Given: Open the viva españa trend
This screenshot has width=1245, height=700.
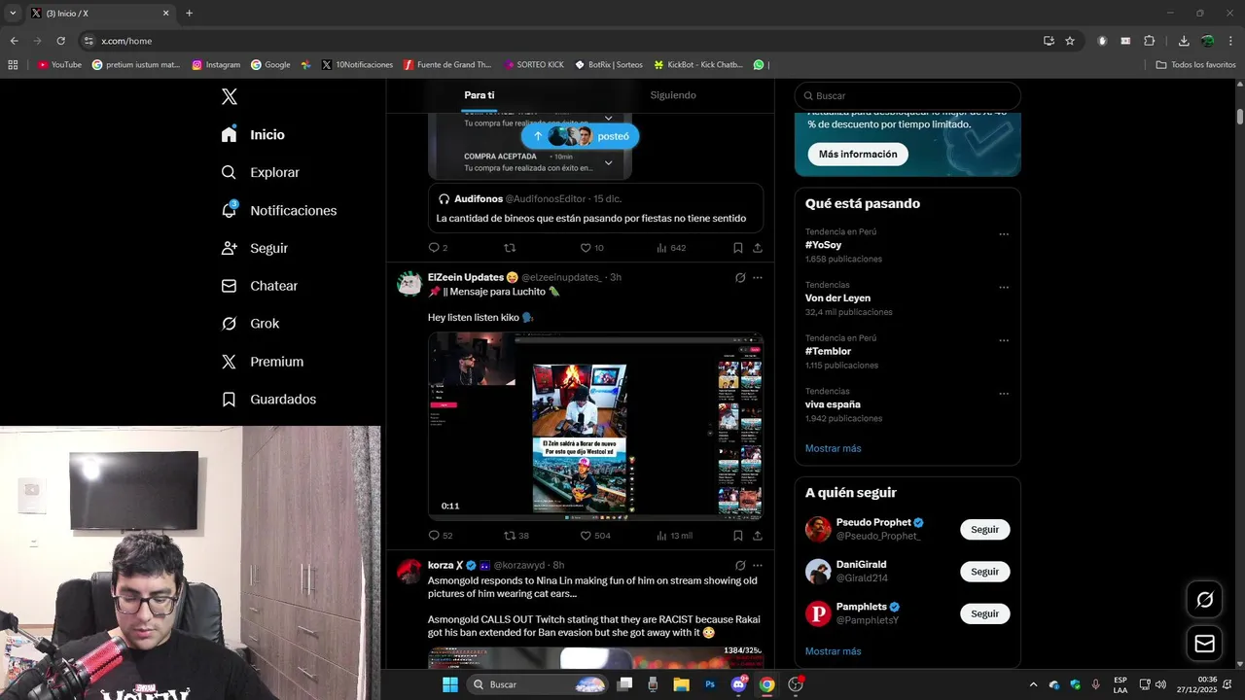Looking at the screenshot, I should pyautogui.click(x=833, y=404).
